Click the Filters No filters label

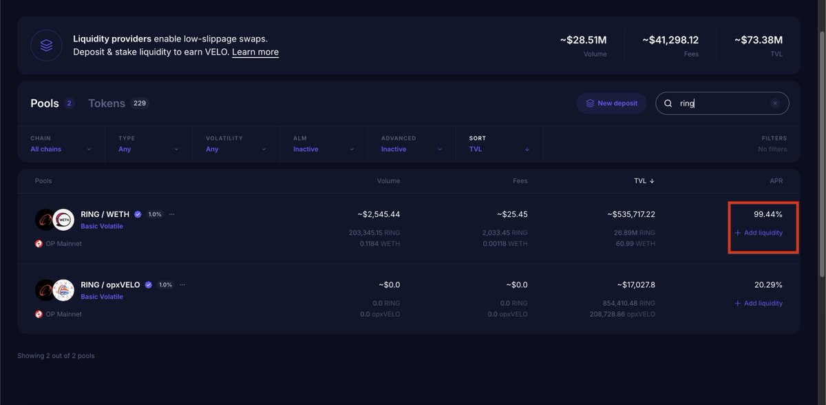pos(772,144)
